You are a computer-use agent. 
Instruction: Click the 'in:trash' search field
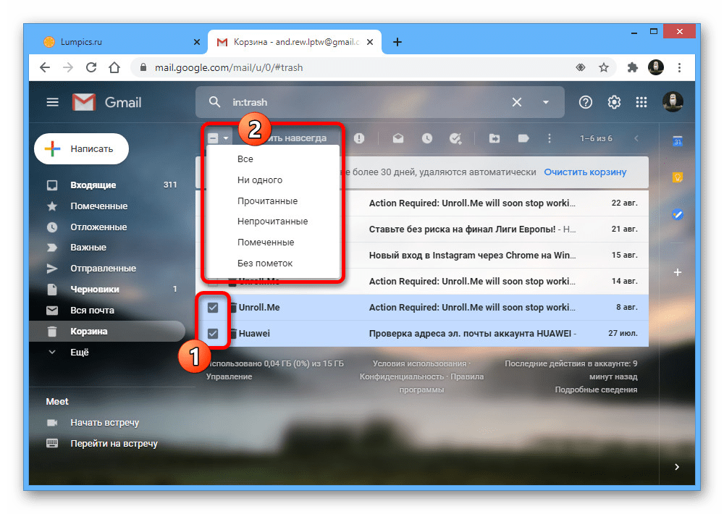[x=362, y=102]
